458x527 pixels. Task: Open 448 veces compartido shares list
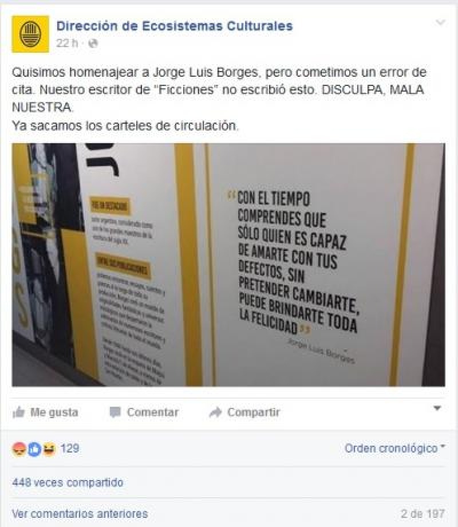[68, 483]
